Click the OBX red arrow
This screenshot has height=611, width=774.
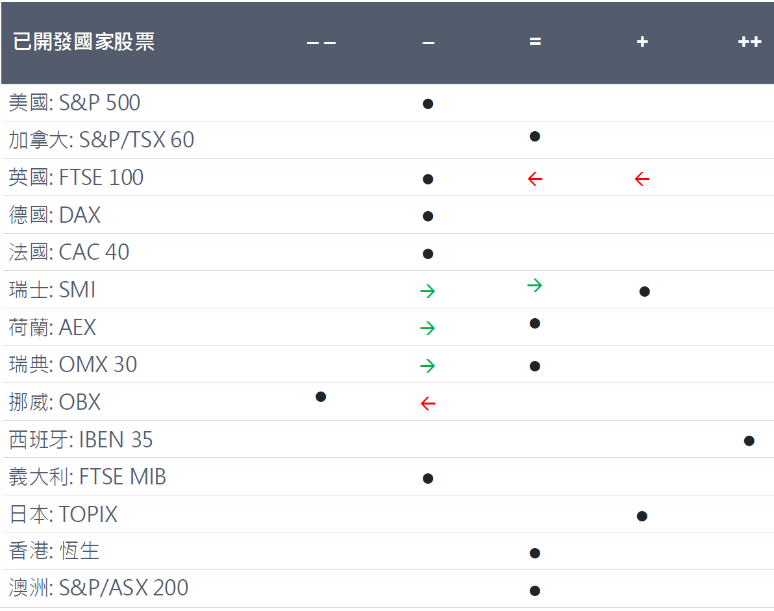pyautogui.click(x=428, y=403)
